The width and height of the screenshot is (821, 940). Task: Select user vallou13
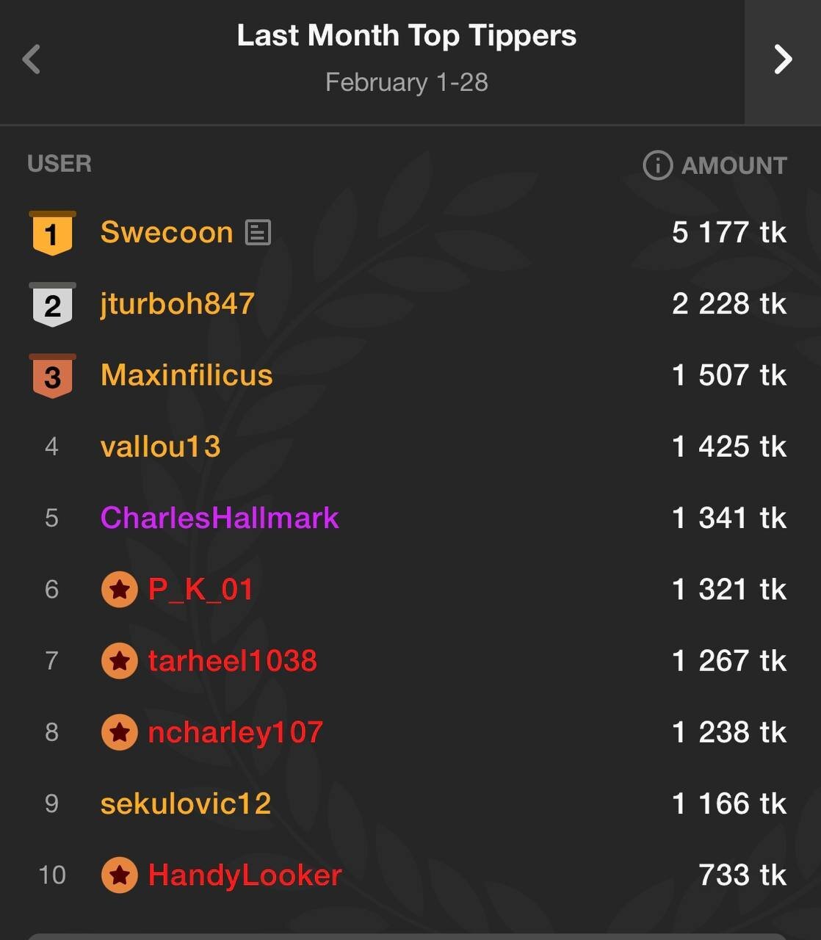(161, 446)
